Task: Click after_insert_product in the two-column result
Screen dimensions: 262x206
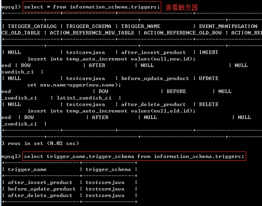Action: 40,182
